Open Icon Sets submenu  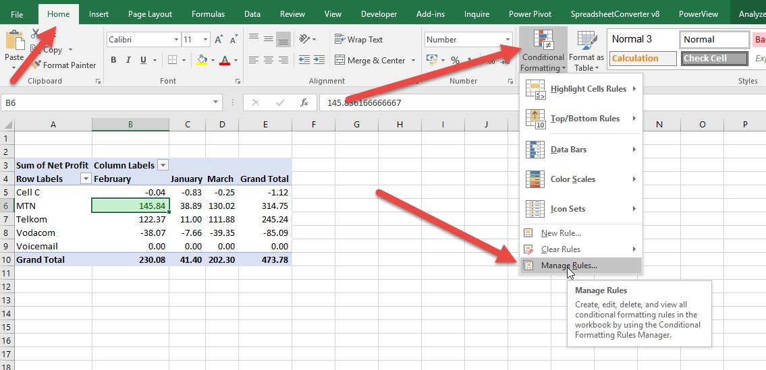click(x=581, y=209)
